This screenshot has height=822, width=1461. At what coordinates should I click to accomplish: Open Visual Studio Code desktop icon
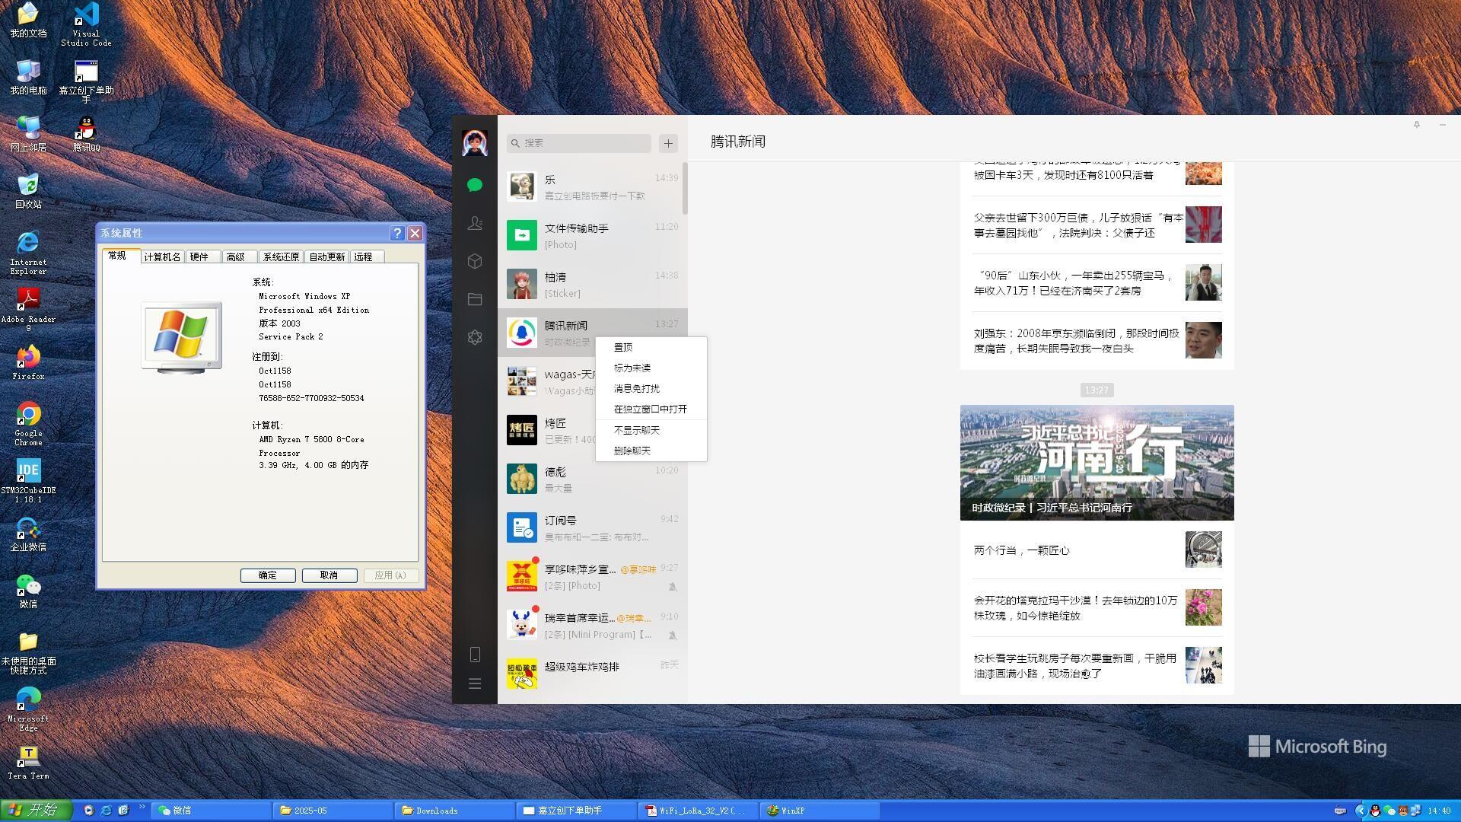click(86, 24)
